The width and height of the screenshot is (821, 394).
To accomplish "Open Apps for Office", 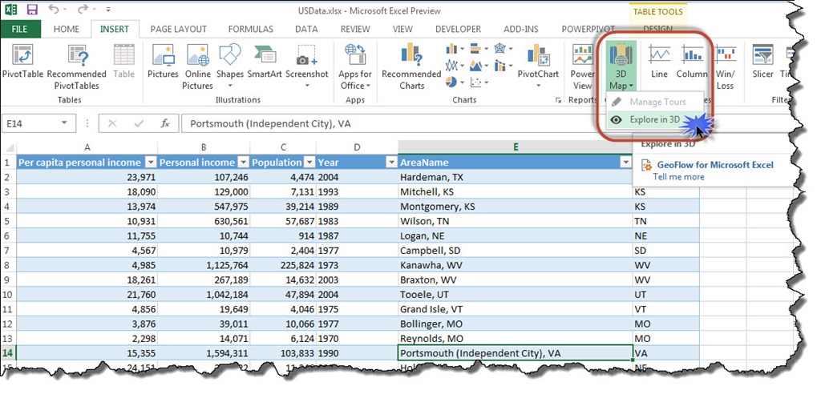I will pos(355,67).
